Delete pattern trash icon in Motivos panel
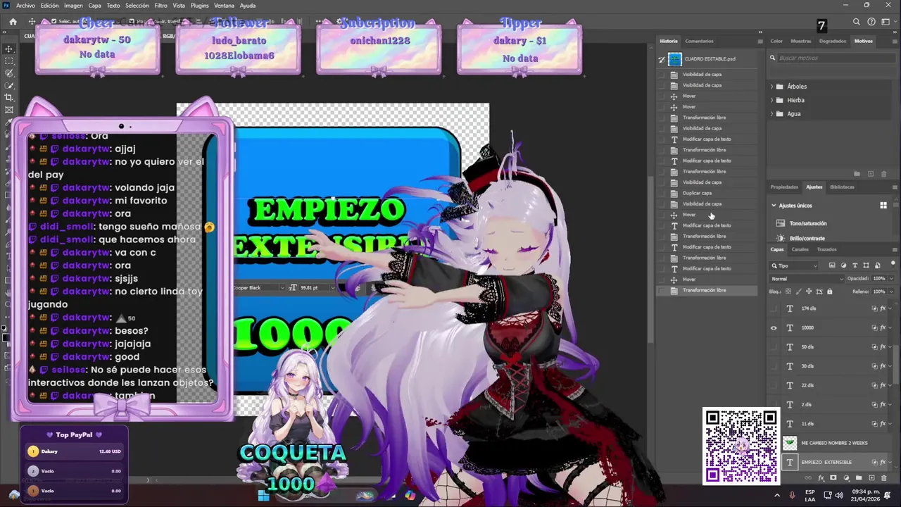 pyautogui.click(x=884, y=174)
